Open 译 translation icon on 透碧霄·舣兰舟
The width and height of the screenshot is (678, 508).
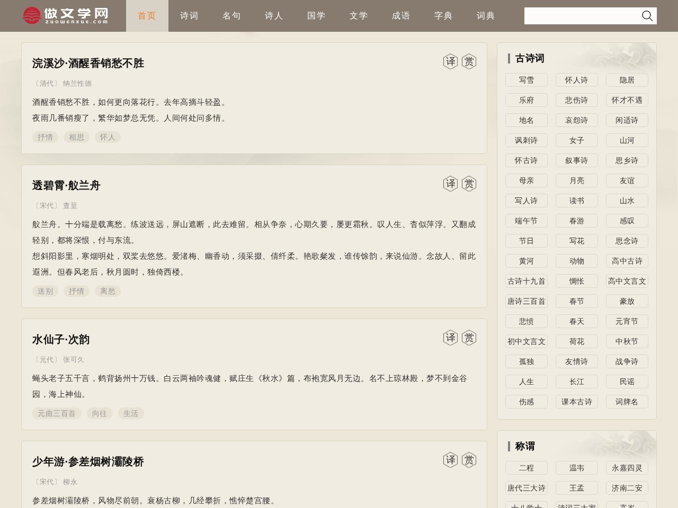pos(450,184)
